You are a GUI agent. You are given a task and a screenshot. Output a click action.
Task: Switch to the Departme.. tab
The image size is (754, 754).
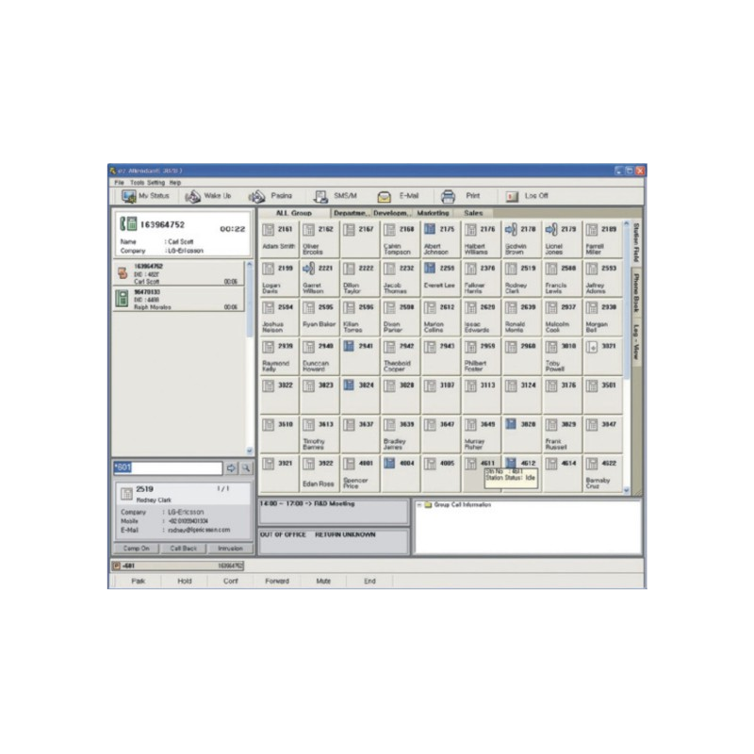click(351, 213)
